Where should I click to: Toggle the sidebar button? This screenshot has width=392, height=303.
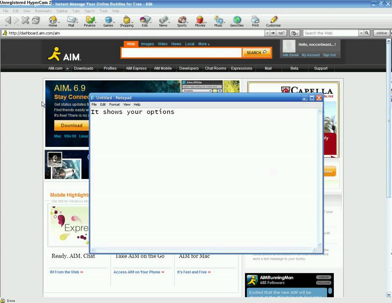tap(381, 33)
